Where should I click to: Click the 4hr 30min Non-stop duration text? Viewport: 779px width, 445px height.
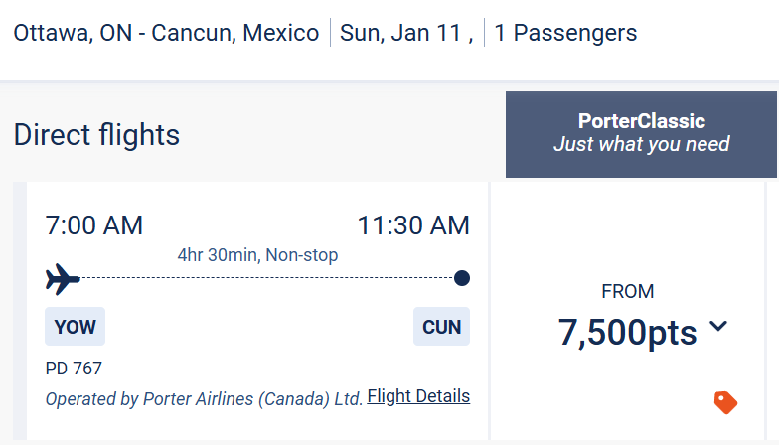click(x=257, y=255)
